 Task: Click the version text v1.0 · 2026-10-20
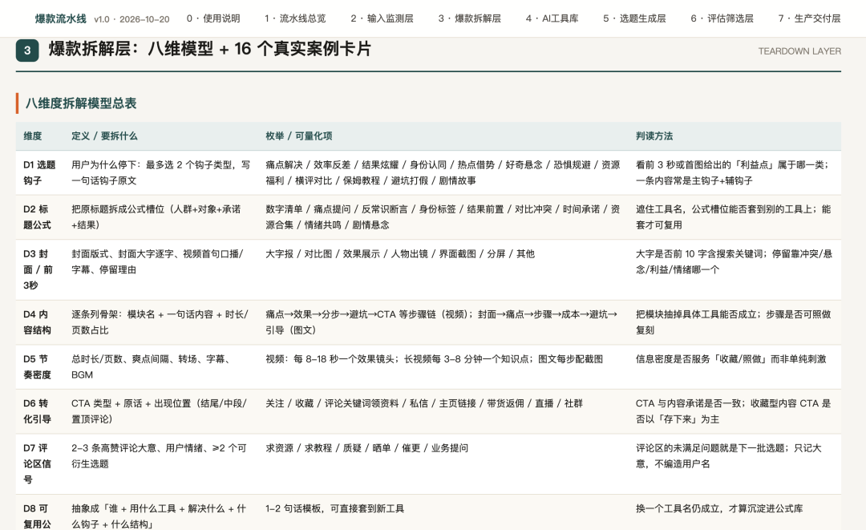point(132,19)
